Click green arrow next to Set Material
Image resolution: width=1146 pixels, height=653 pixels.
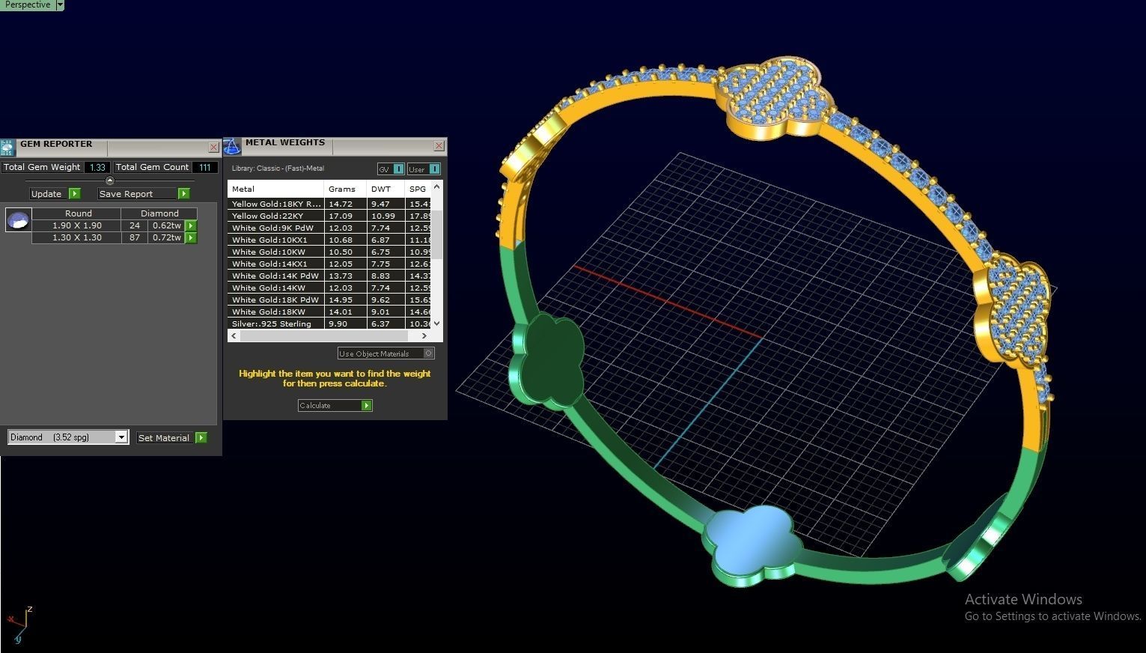(x=201, y=438)
